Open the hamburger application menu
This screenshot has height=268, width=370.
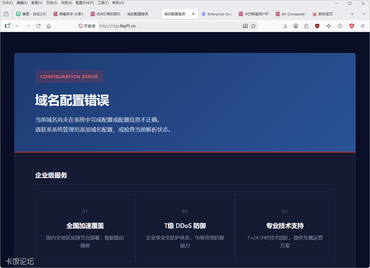point(363,26)
